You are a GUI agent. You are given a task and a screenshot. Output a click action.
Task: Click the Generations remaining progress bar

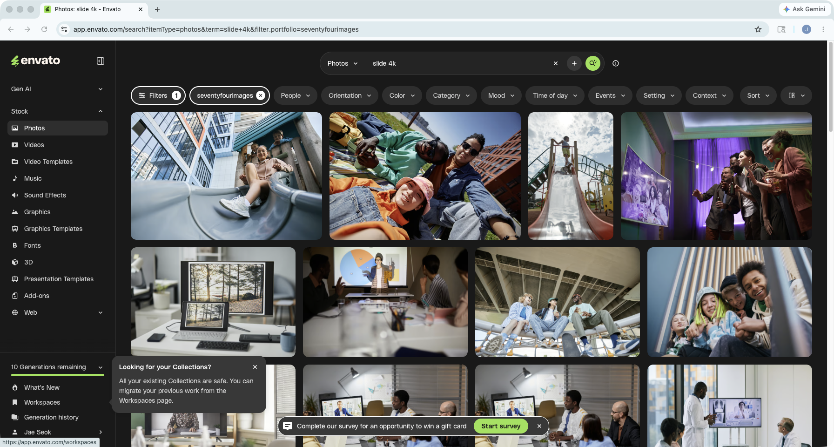[x=57, y=375]
